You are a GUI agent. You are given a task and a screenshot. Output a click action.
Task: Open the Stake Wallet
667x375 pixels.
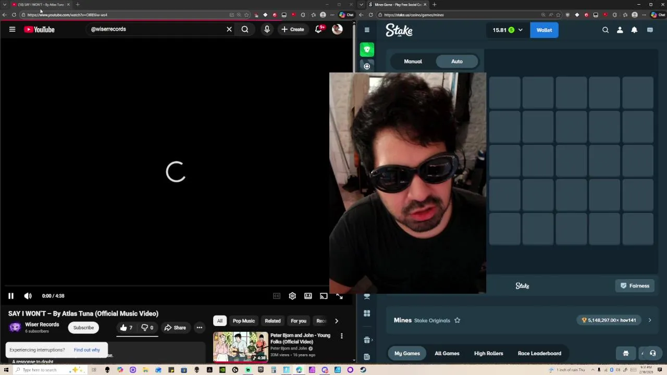pyautogui.click(x=544, y=30)
